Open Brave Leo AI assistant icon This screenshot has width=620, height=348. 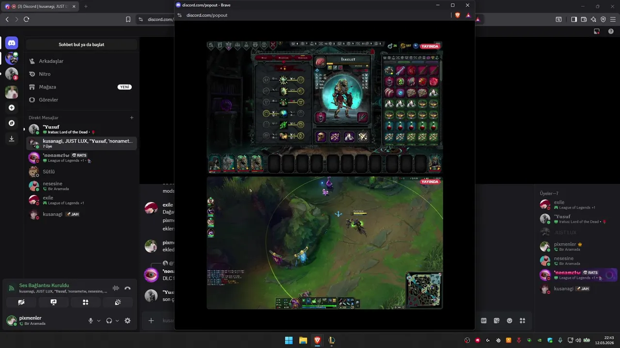[x=593, y=19]
